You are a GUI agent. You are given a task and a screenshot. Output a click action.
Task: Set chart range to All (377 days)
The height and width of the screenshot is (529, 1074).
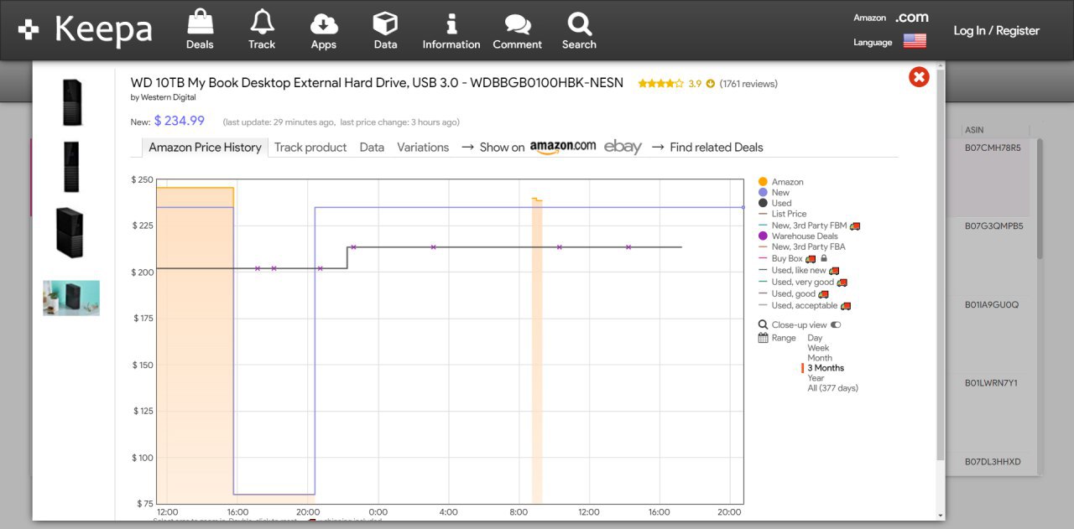[832, 388]
